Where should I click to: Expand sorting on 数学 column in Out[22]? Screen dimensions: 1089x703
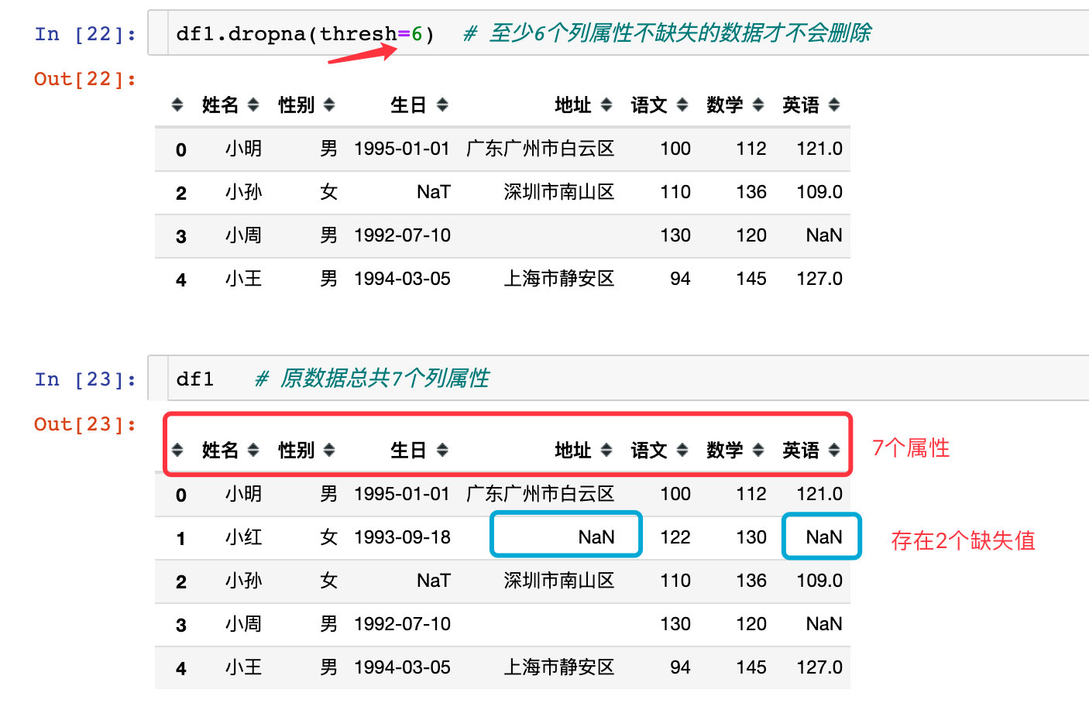pos(758,105)
